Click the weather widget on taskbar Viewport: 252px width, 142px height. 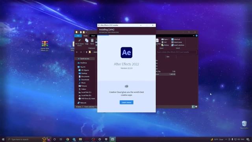coord(217,139)
